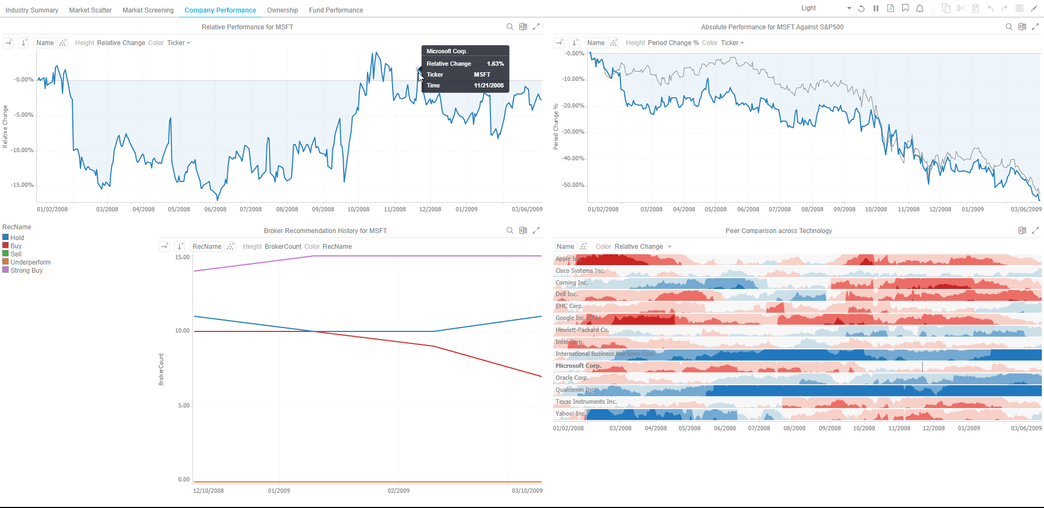Select Oracle Corp. row in Peer Comparison
Image resolution: width=1044 pixels, height=508 pixels.
click(x=797, y=378)
